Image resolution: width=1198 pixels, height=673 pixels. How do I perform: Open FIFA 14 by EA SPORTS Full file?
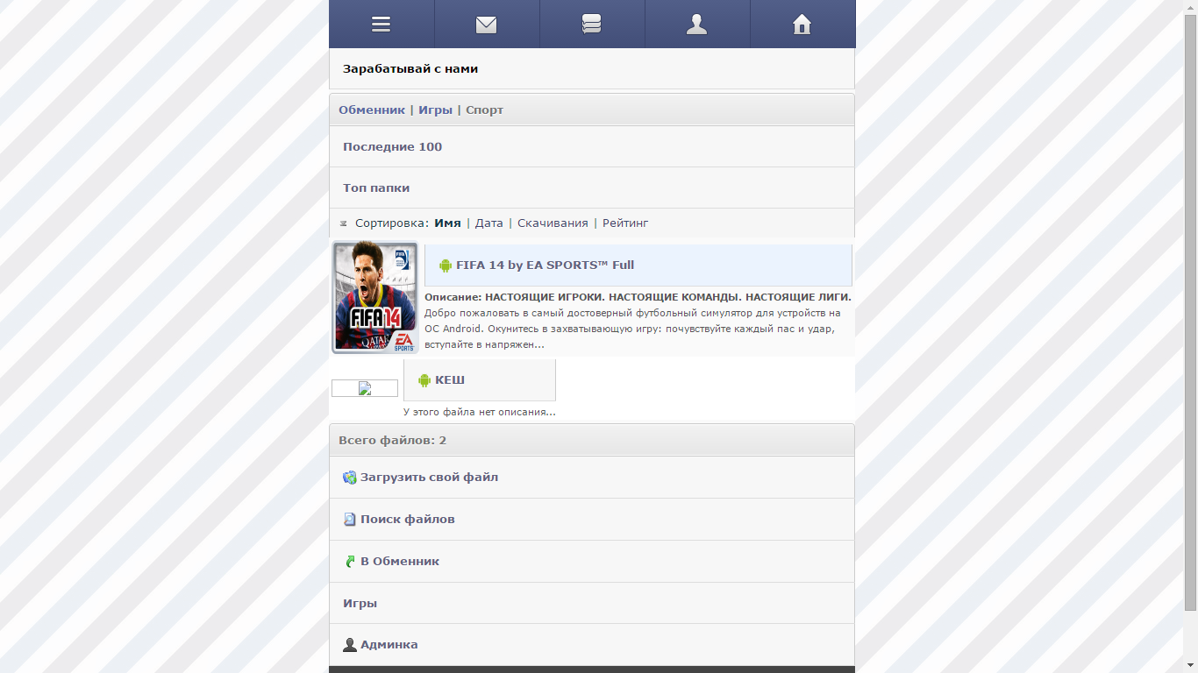(638, 266)
